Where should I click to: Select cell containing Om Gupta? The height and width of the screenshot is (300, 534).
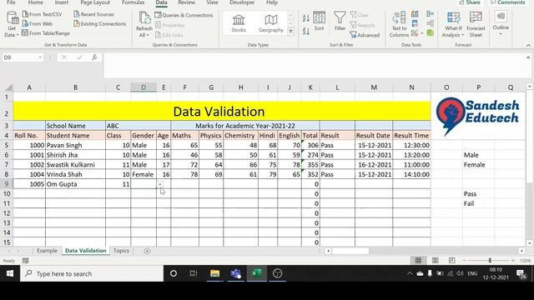(x=75, y=184)
